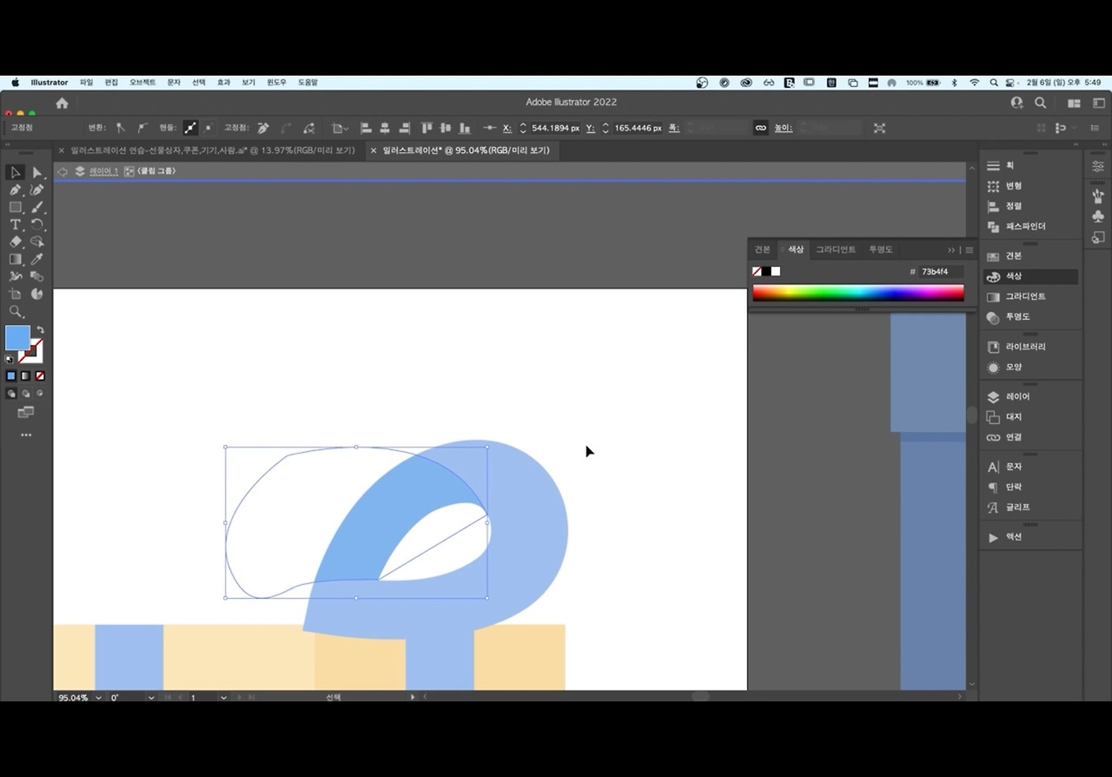The image size is (1112, 777).
Task: Convert anchor point to corner
Action: [120, 128]
